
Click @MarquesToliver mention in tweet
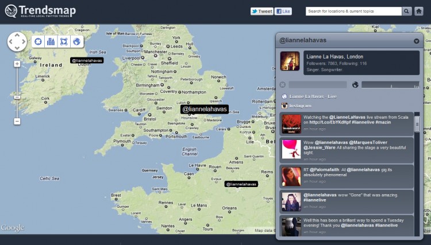(368, 142)
